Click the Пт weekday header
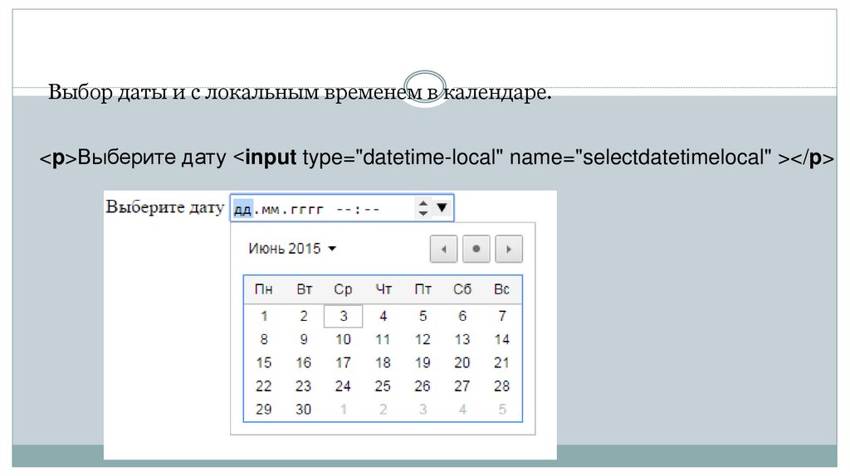 tap(423, 289)
